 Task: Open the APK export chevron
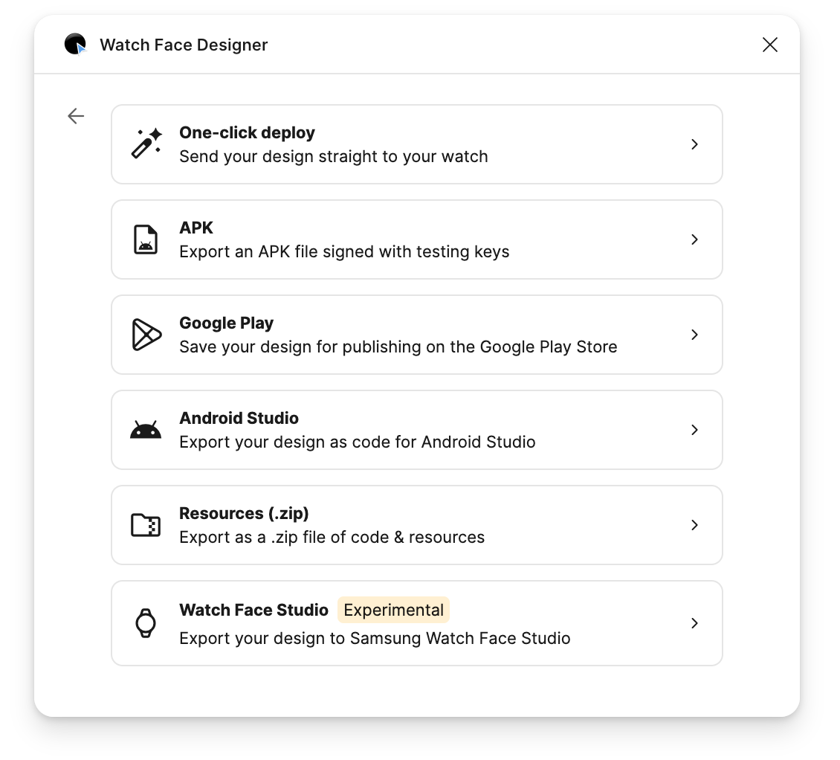tap(694, 239)
